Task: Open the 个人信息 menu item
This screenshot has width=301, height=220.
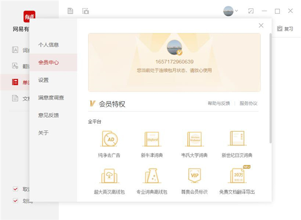Action: pyautogui.click(x=49, y=44)
